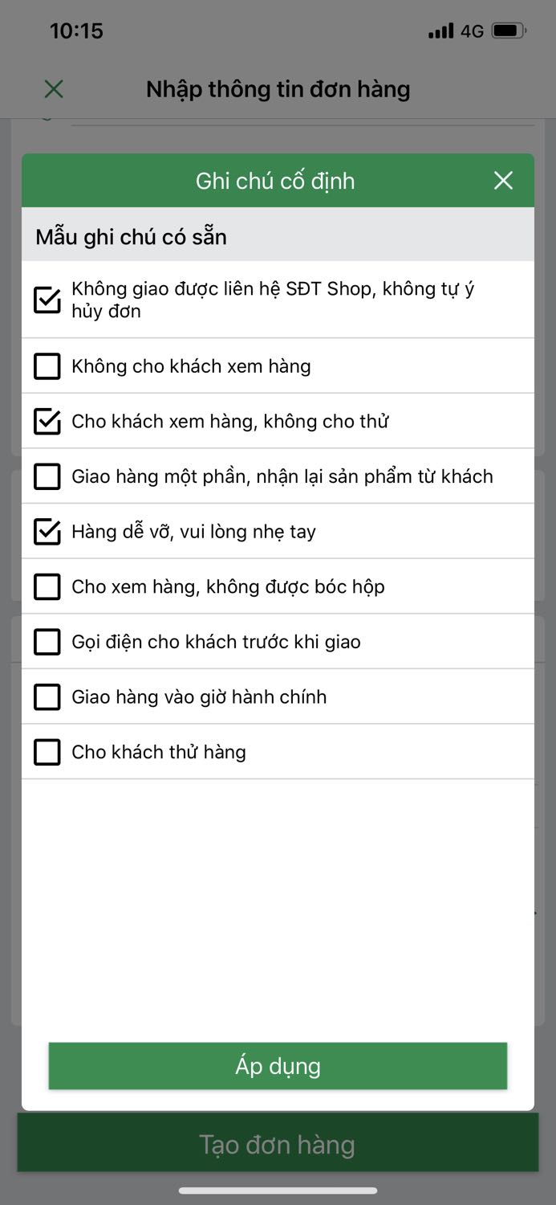Tap the 4G network indicator
The image size is (556, 1205).
tap(473, 31)
